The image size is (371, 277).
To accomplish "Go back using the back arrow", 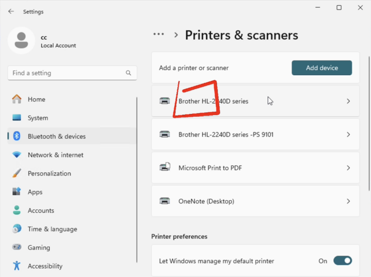I will [x=11, y=12].
